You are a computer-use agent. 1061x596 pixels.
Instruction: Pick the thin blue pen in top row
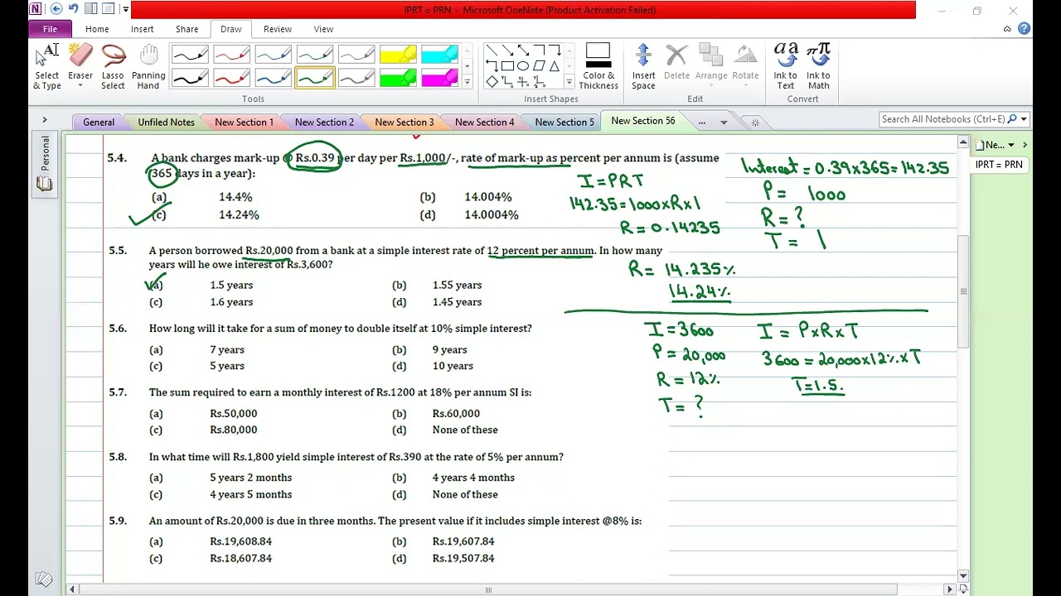[273, 55]
